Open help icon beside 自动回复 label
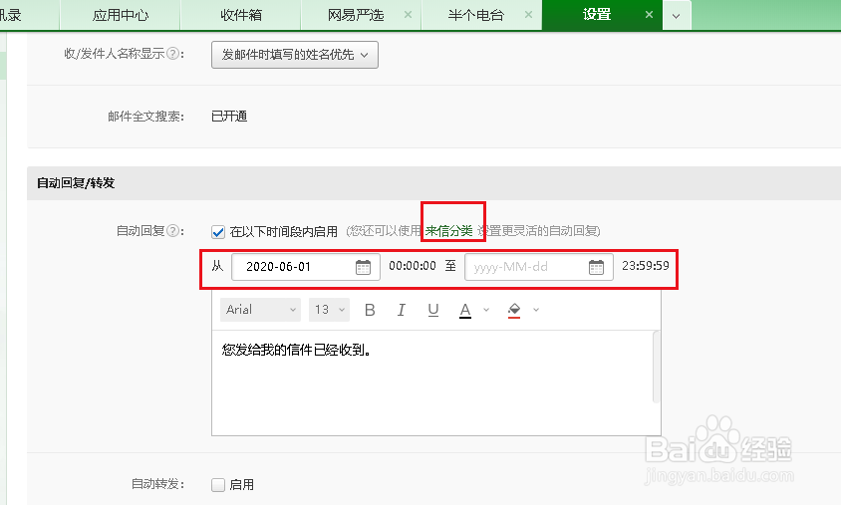 pyautogui.click(x=172, y=230)
